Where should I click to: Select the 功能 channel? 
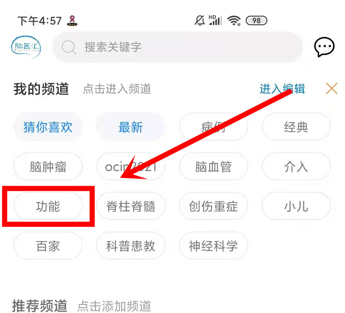(x=48, y=206)
